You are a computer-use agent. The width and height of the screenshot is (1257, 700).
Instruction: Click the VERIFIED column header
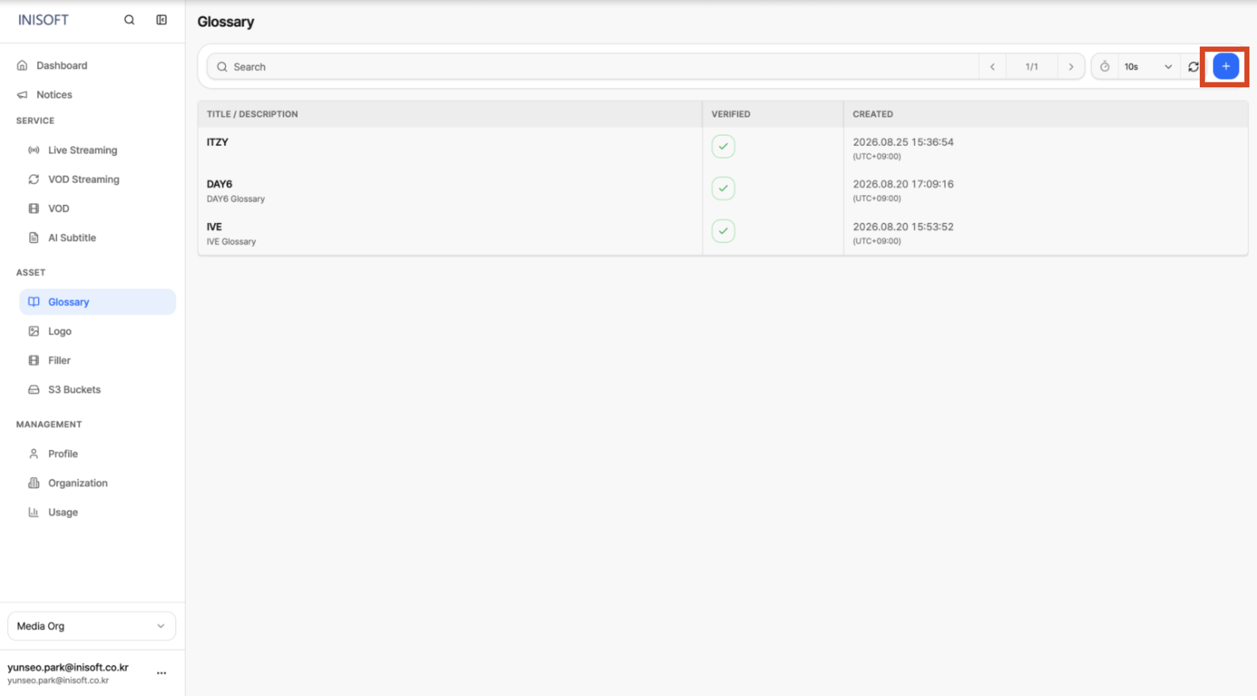coord(730,114)
